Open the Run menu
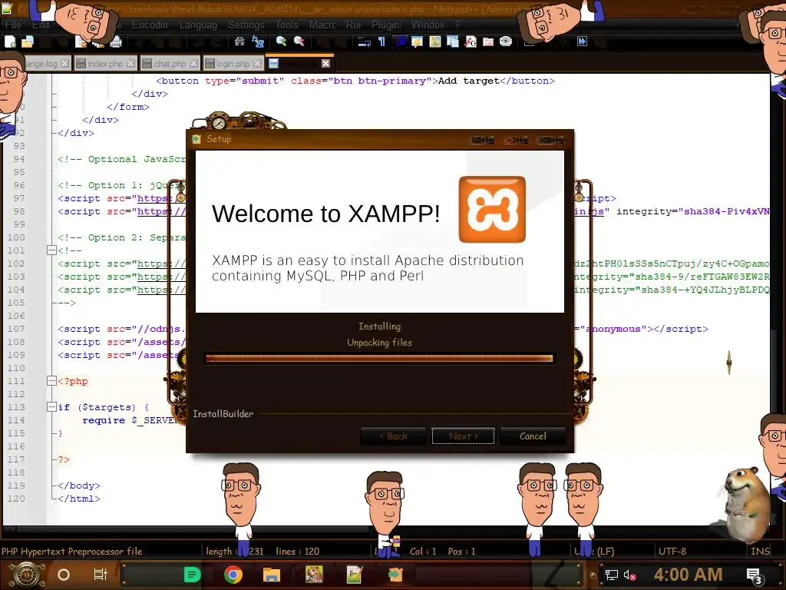Screen dimensions: 786x590 point(353,25)
